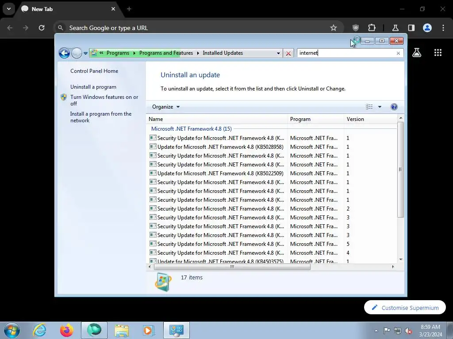Sort by Program column header
The height and width of the screenshot is (339, 453).
pos(315,119)
